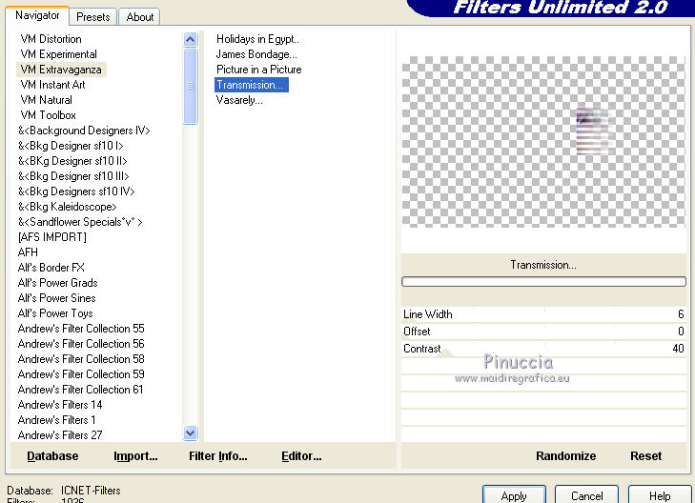Click Randomize settings
695x503 pixels.
tap(565, 456)
